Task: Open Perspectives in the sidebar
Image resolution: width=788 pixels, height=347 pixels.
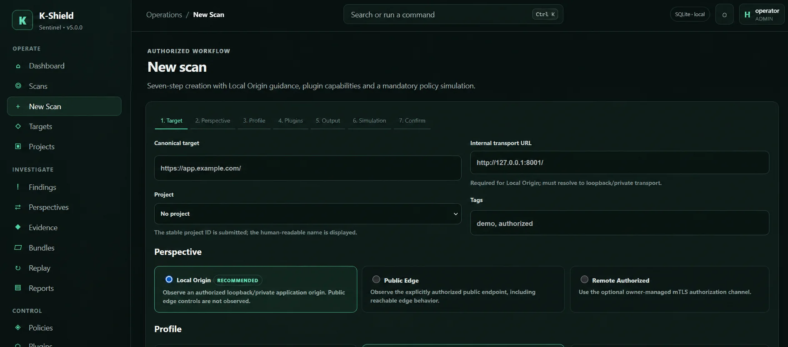Action: click(64, 207)
